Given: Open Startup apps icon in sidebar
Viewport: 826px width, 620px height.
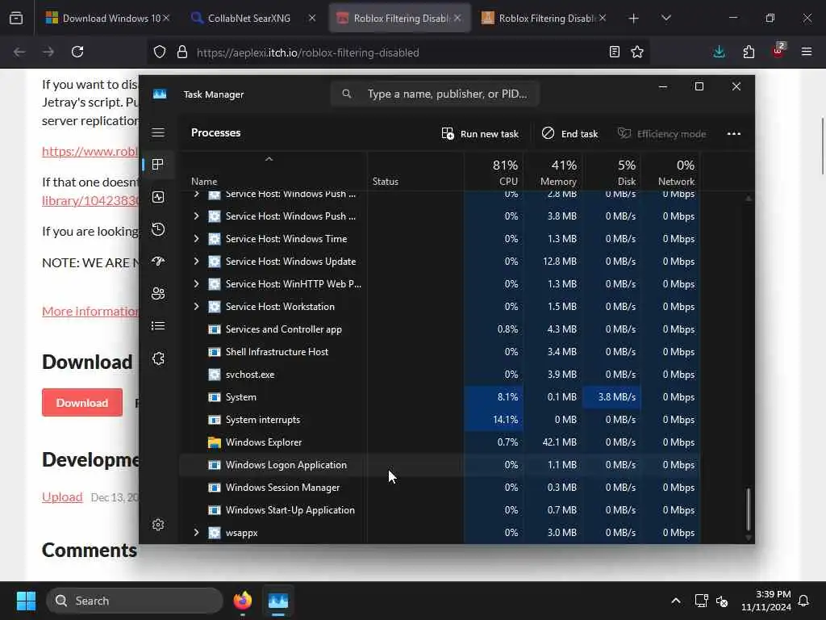Looking at the screenshot, I should [158, 262].
